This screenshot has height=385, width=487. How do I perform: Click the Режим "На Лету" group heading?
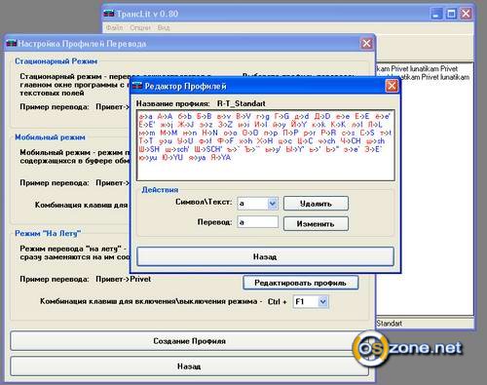point(48,233)
